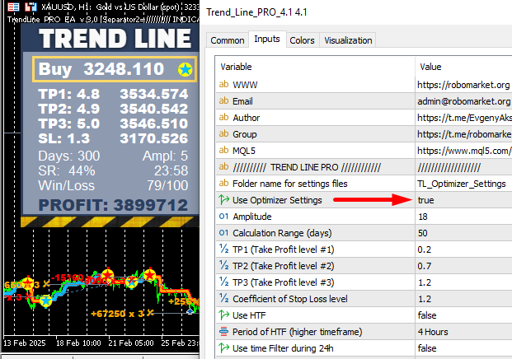Image resolution: width=512 pixels, height=359 pixels.
Task: Click the Use Optimizer Settings boolean icon
Action: click(x=223, y=200)
